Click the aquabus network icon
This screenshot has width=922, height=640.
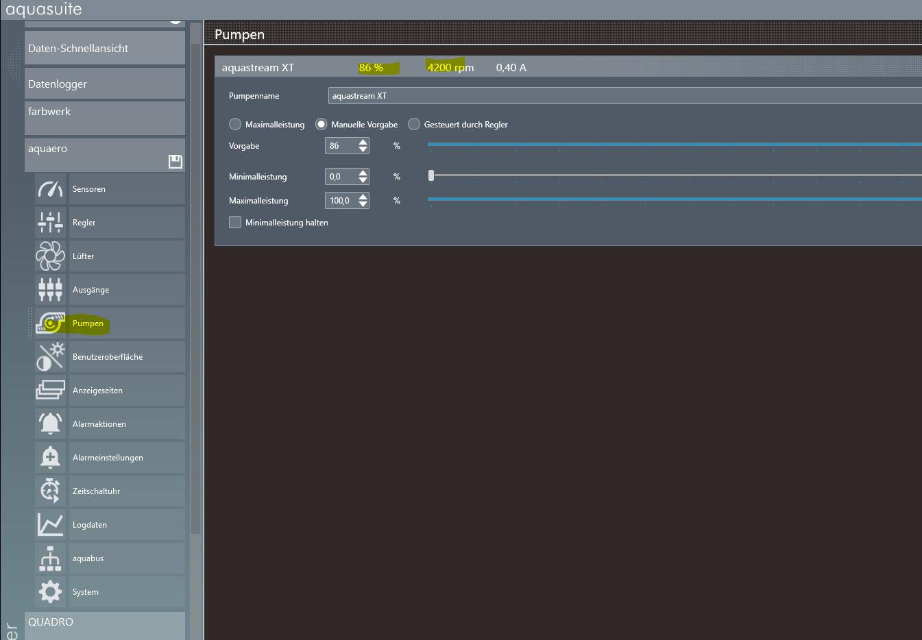click(x=50, y=558)
